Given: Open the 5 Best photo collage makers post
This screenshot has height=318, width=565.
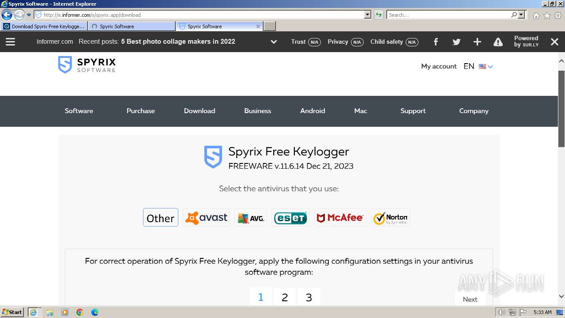Looking at the screenshot, I should tap(178, 42).
